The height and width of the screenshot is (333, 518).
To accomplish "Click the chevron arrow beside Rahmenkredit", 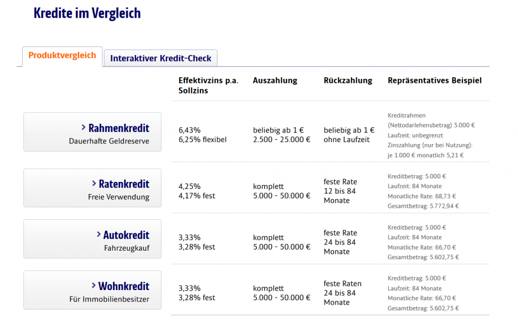I will (x=83, y=127).
